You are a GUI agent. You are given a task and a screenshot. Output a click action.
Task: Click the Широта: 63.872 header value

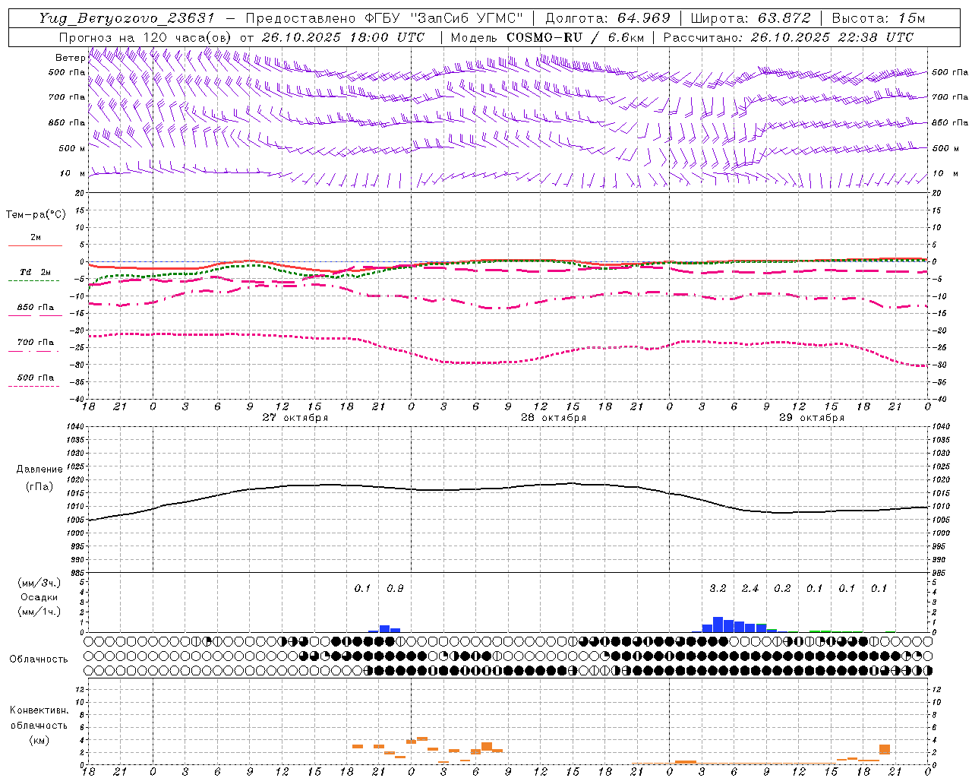click(x=751, y=18)
